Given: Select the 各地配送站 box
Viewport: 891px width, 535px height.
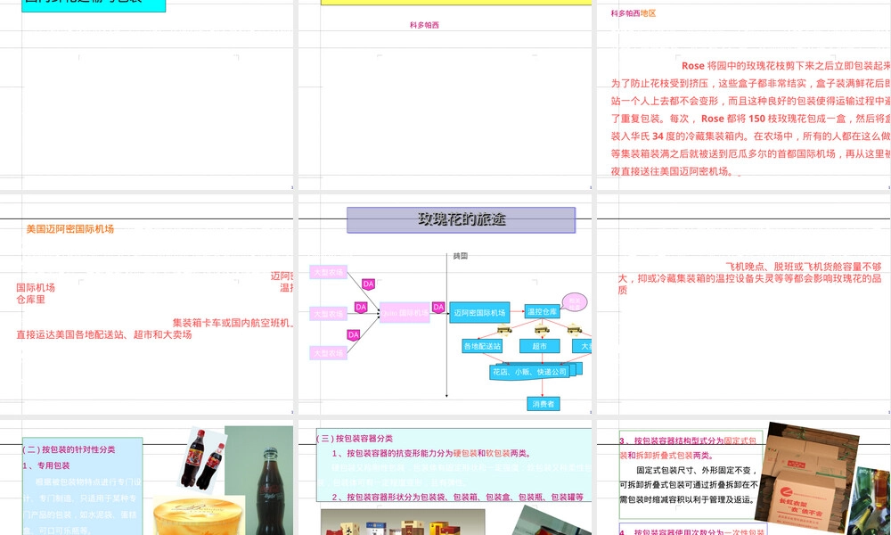Looking at the screenshot, I should coord(482,346).
